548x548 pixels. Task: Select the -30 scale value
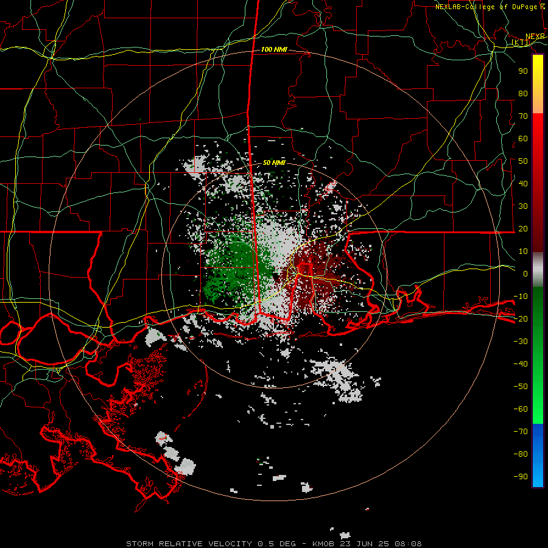(521, 342)
